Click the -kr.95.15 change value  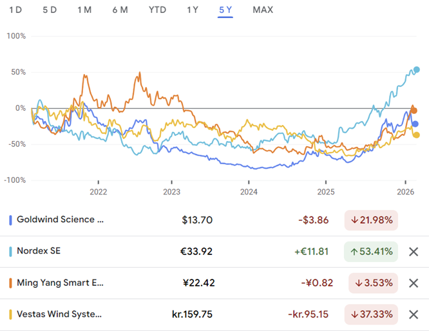(308, 315)
